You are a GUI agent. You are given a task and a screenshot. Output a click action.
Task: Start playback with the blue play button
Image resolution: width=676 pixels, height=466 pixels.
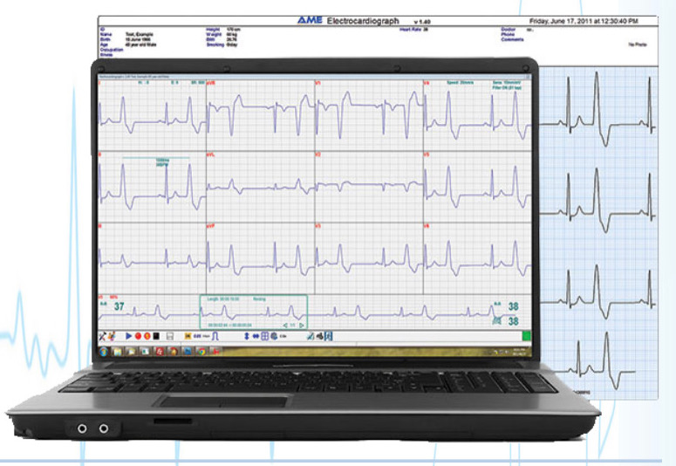point(128,336)
